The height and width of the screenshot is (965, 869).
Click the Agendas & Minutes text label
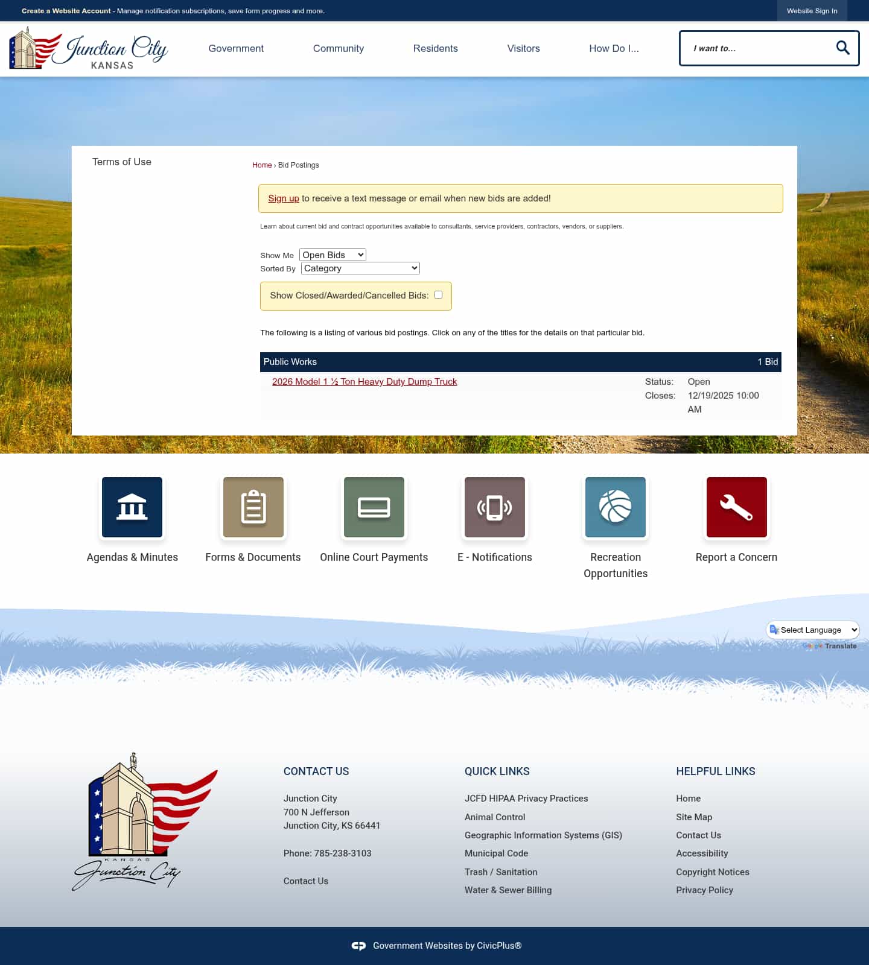(x=132, y=557)
